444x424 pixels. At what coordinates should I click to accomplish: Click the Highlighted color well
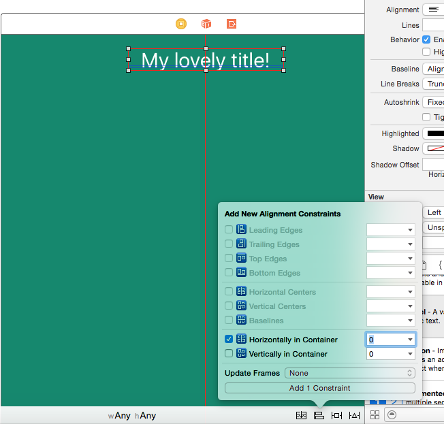(x=434, y=133)
